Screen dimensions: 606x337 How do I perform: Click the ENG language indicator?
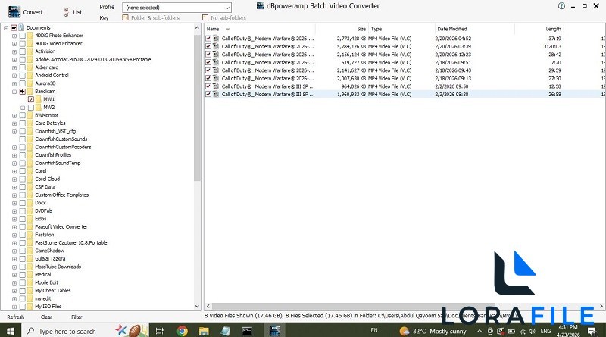(x=545, y=331)
